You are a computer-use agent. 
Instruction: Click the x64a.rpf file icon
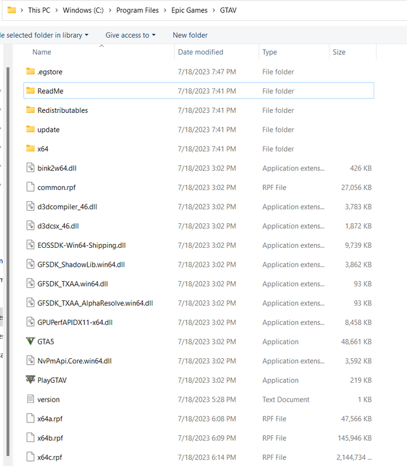[x=30, y=418]
